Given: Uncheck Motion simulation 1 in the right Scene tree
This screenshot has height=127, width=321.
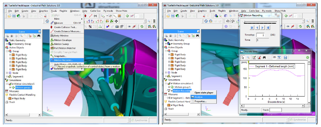Looking at the screenshot, I should [x=172, y=83].
